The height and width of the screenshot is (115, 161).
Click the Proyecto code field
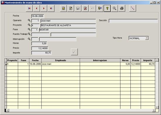coord(35,25)
